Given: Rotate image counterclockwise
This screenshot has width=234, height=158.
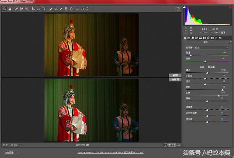Looking at the screenshot, I should pyautogui.click(x=82, y=9).
